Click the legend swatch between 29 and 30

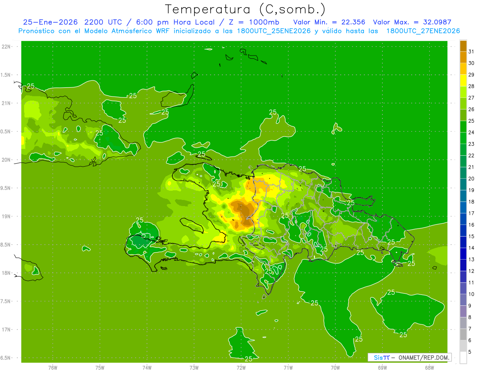(463, 69)
